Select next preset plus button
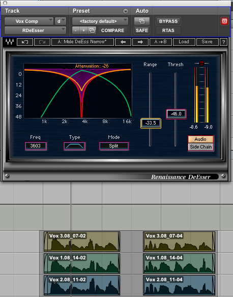Image resolution: width=233 pixels, height=297 pixels. [x=83, y=31]
